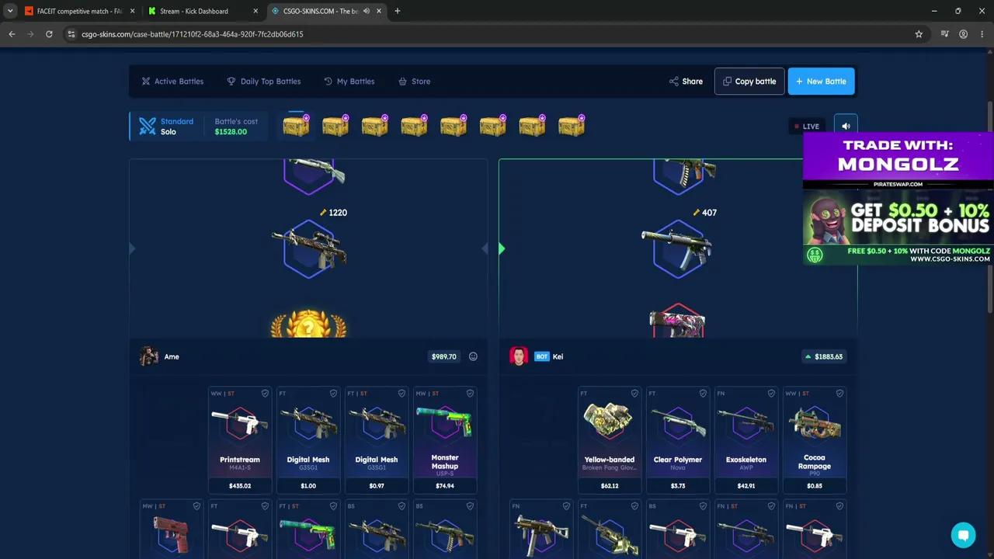
Task: View site information for csgo-skins.com
Action: (x=71, y=34)
